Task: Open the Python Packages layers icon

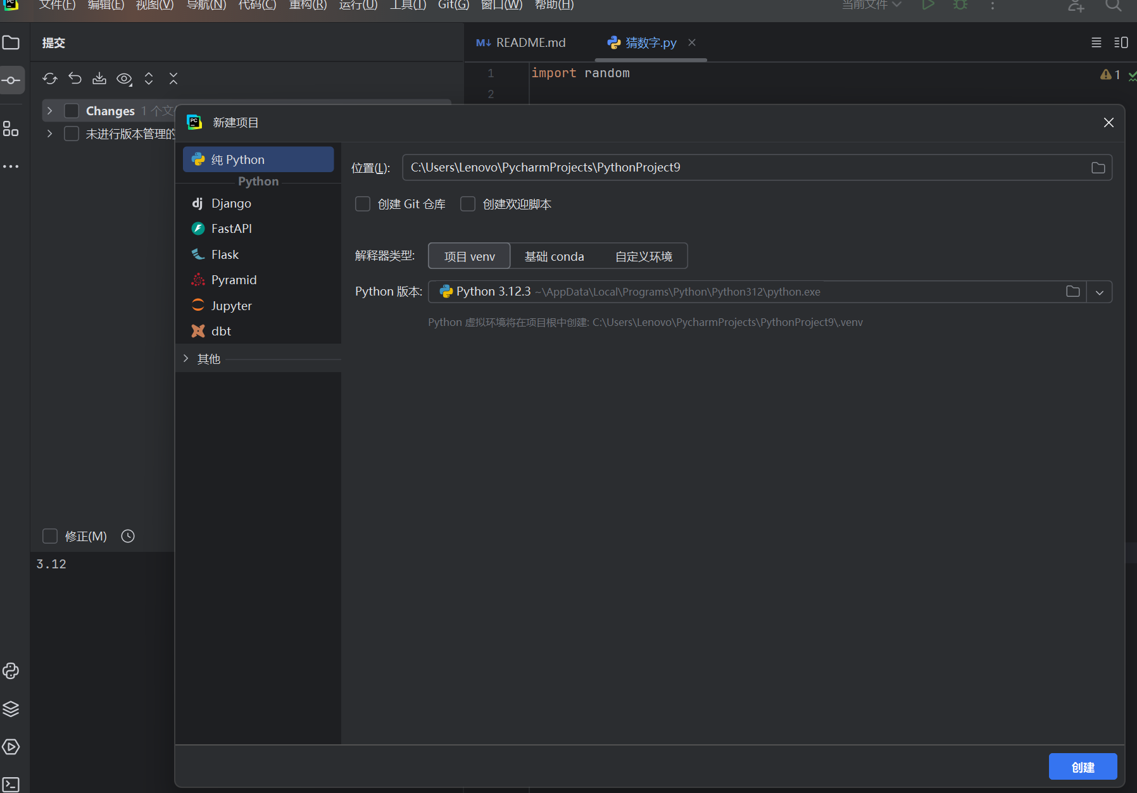Action: [x=11, y=709]
